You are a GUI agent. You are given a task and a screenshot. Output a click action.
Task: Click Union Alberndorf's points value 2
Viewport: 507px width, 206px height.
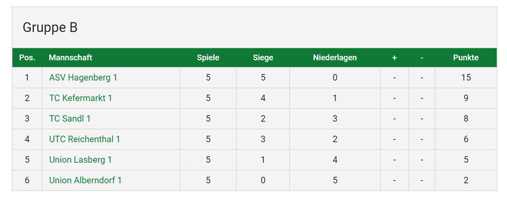click(x=466, y=180)
